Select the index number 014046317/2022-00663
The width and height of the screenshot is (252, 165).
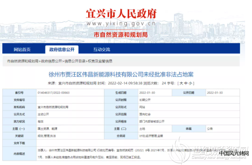[54, 92]
